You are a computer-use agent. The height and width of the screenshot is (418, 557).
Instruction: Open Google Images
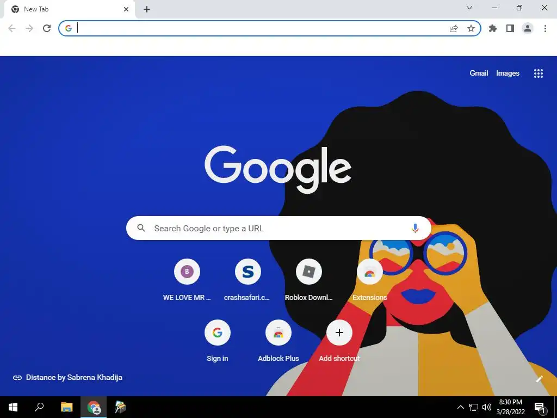tap(508, 73)
